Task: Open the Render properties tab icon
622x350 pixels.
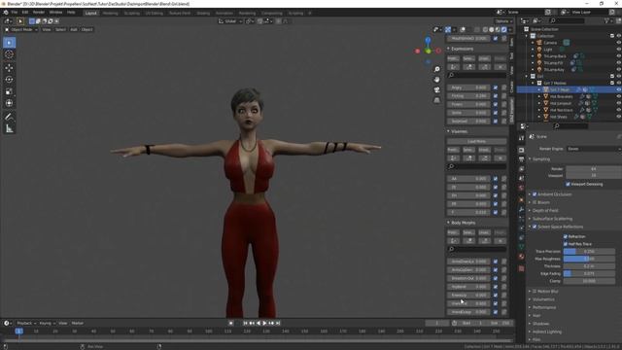Action: [x=521, y=150]
